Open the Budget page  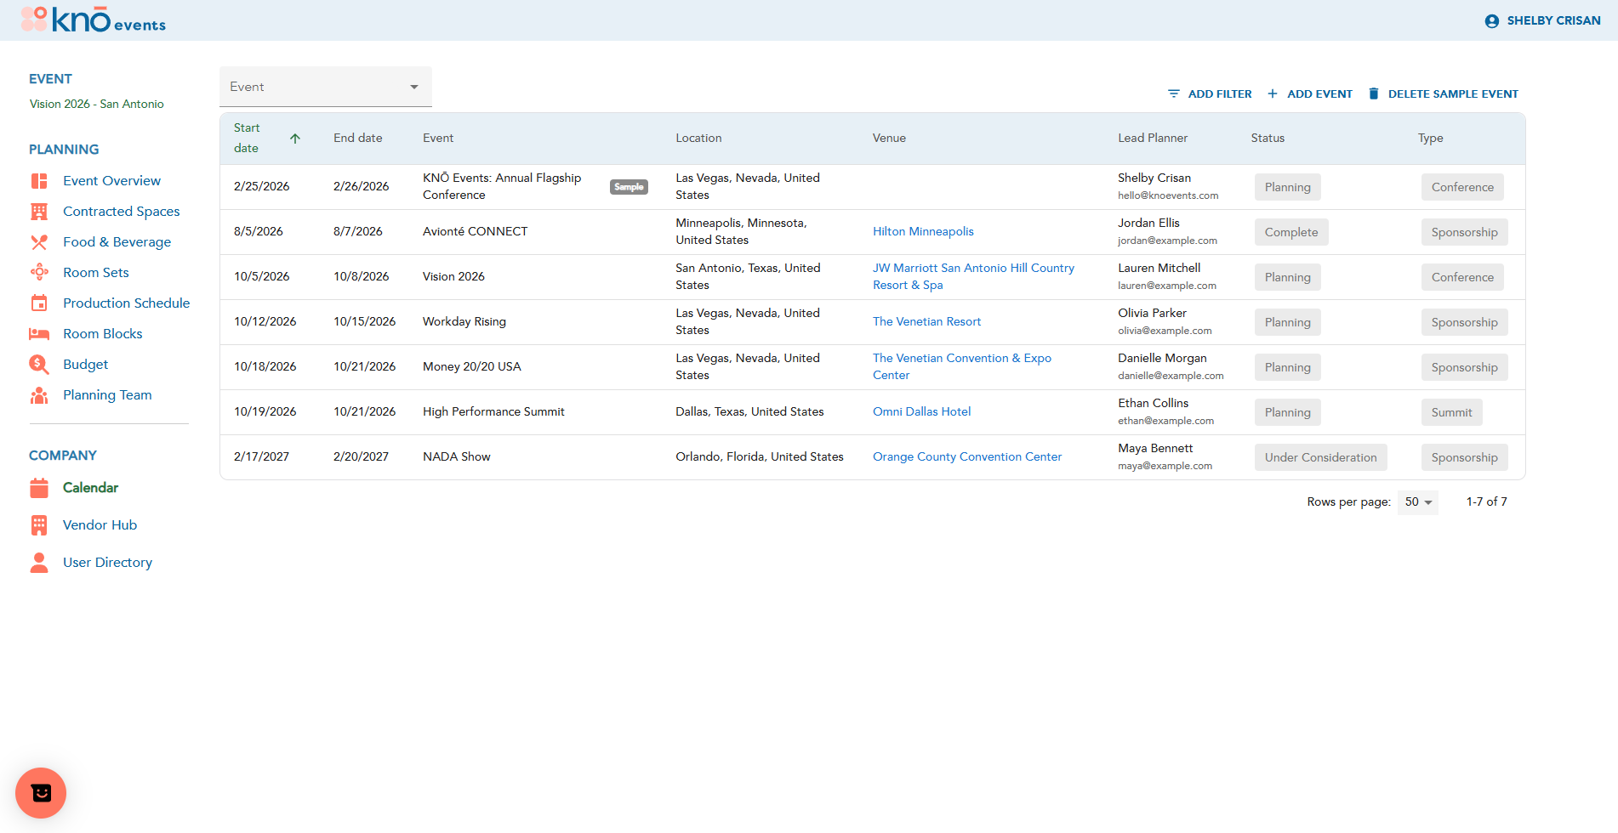[x=85, y=365]
